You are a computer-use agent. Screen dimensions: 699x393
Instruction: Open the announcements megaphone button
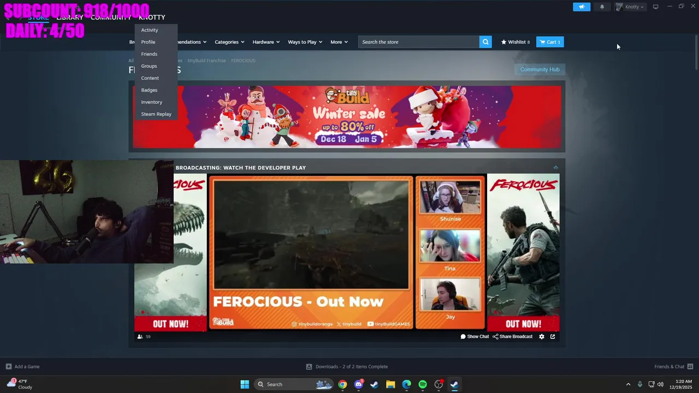(582, 7)
